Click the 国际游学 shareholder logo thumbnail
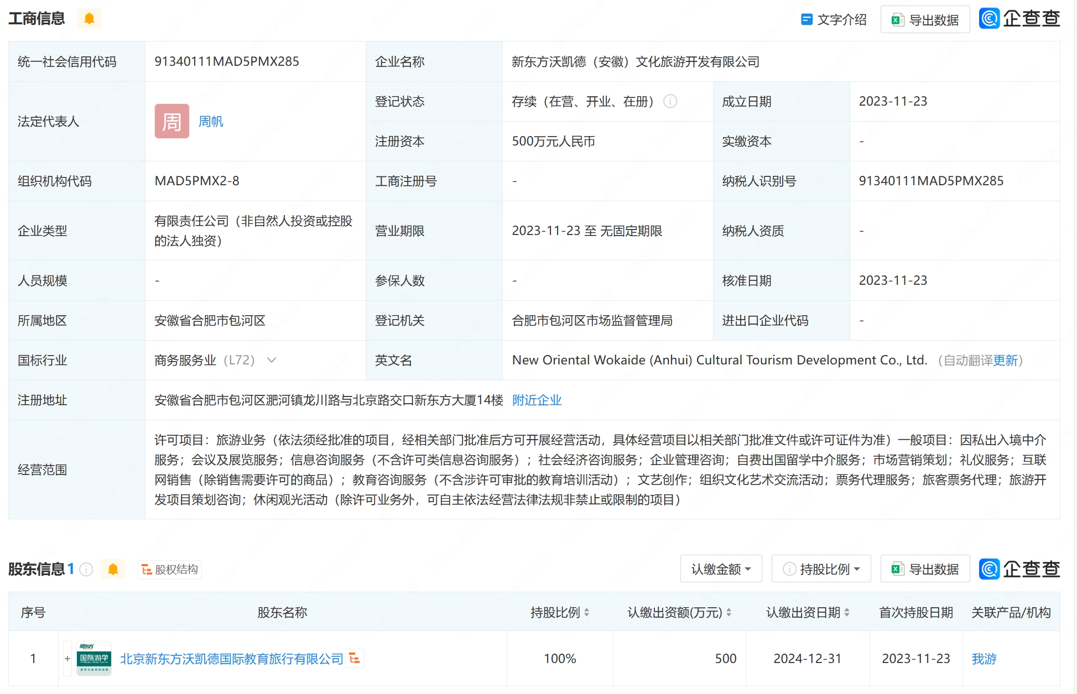This screenshot has width=1077, height=694. 94,659
